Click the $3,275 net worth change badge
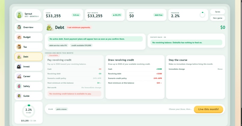The width and height of the screenshot is (242, 126). [x=117, y=15]
